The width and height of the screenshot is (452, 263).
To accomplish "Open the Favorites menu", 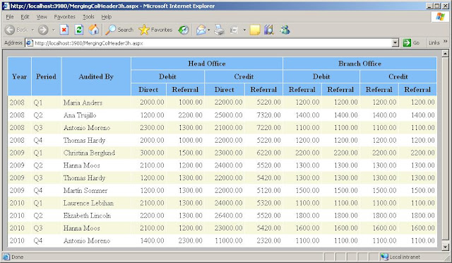I will coord(64,17).
